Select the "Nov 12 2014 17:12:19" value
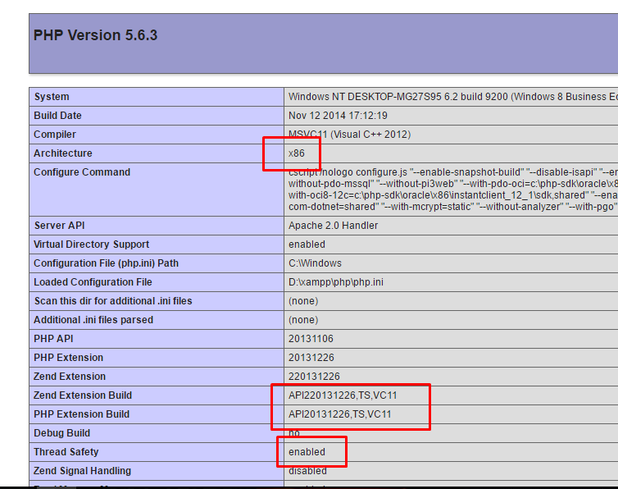Image resolution: width=618 pixels, height=489 pixels. [x=338, y=116]
